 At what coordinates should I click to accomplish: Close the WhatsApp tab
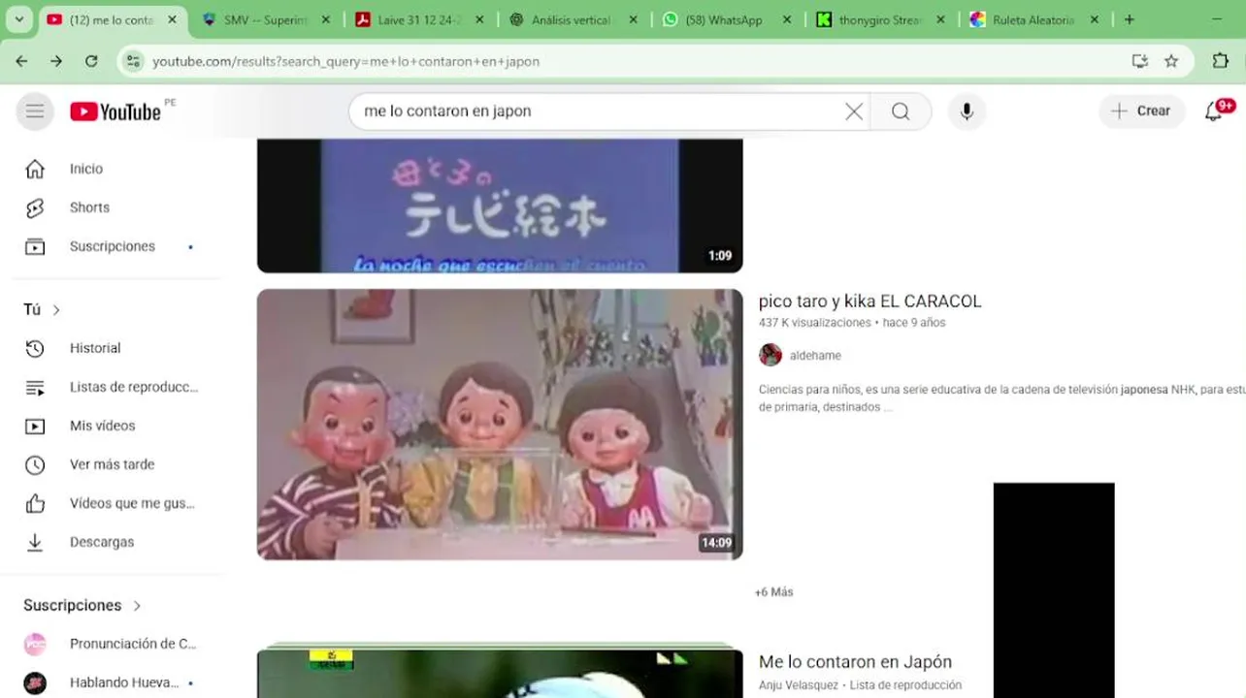tap(787, 19)
